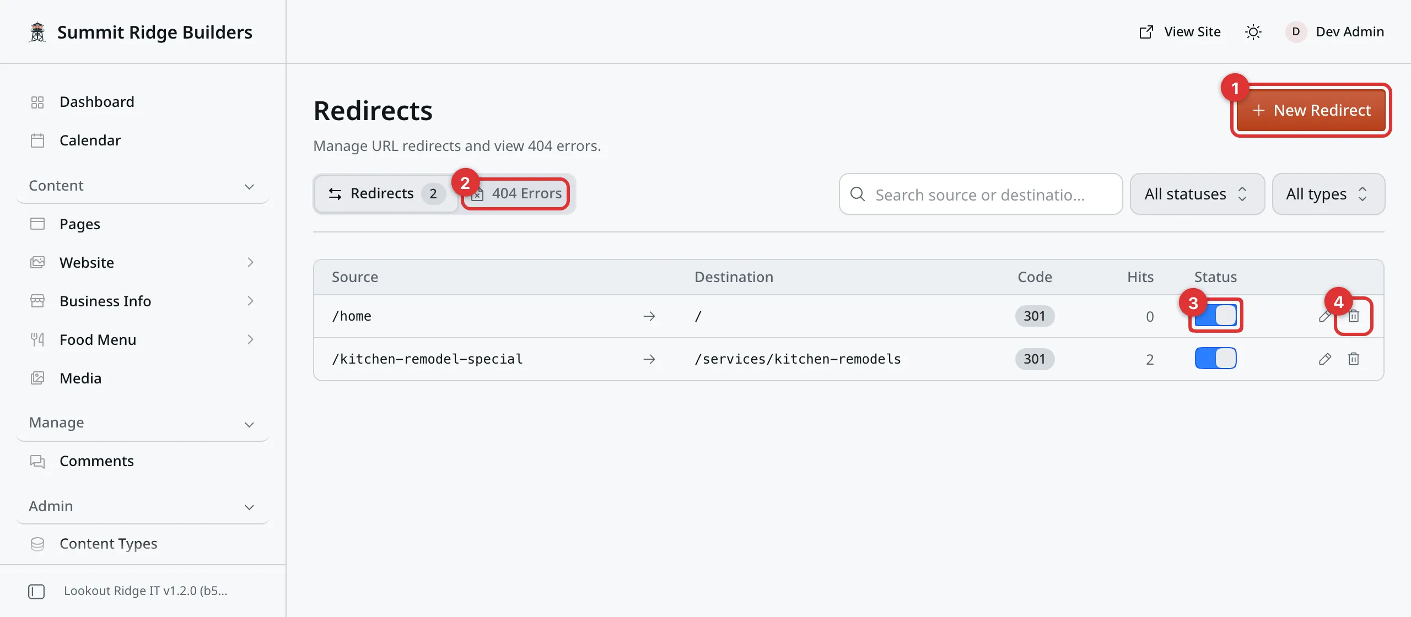Disable the /kitchen-remodel-special status switch
The height and width of the screenshot is (617, 1411).
tap(1216, 359)
